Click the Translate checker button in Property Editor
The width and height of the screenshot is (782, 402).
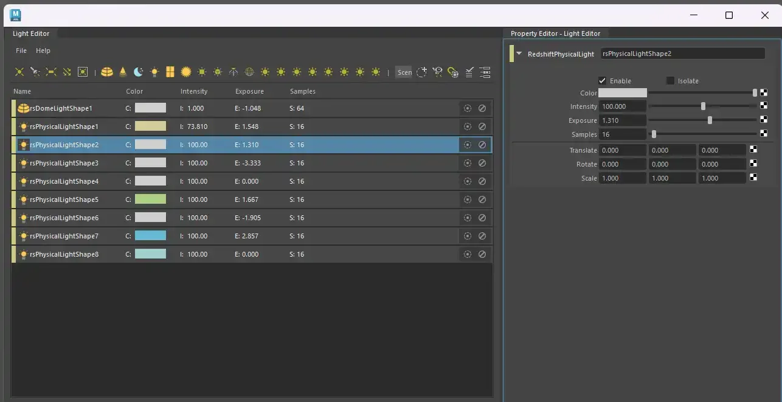753,150
